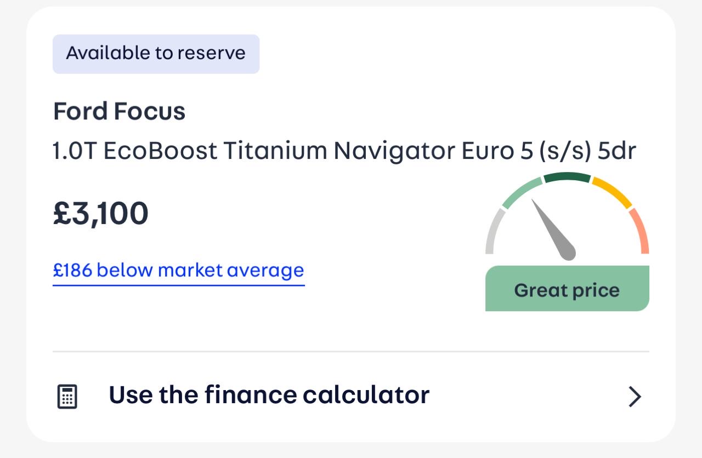Tap the word 'EcoBoost' in the description
Viewport: 702px width, 458px height.
pos(160,151)
